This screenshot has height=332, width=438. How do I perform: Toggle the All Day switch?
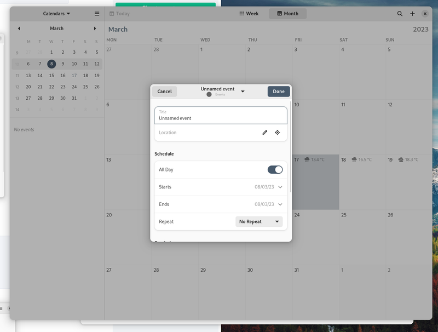(x=275, y=170)
